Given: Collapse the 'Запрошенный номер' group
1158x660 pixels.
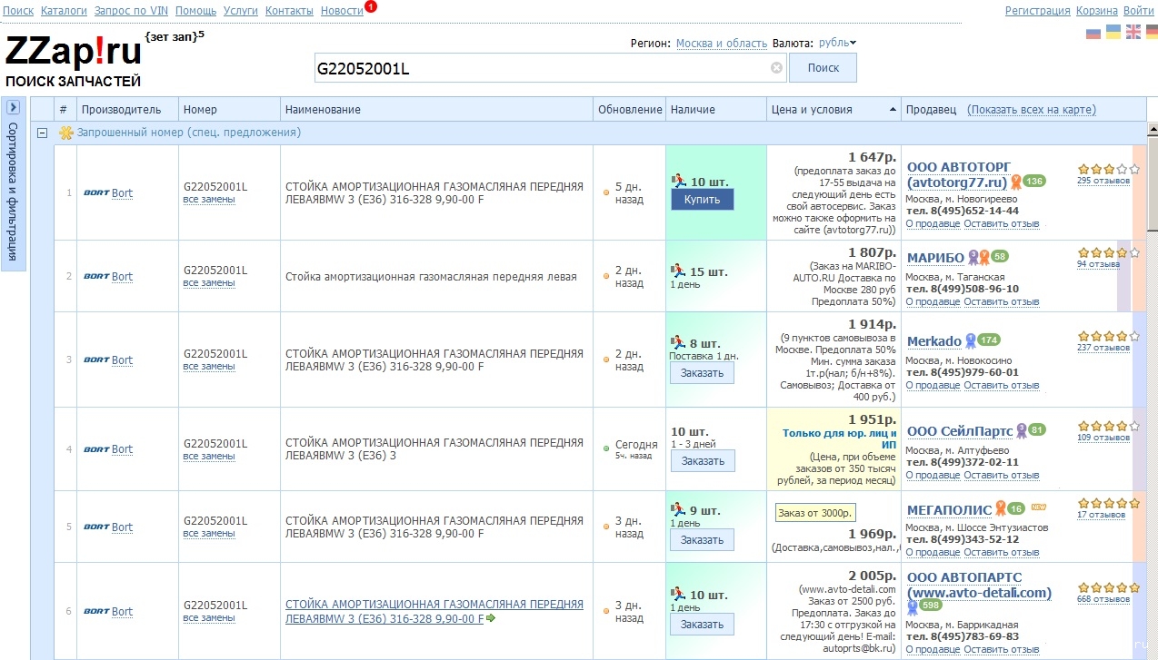Looking at the screenshot, I should point(42,133).
